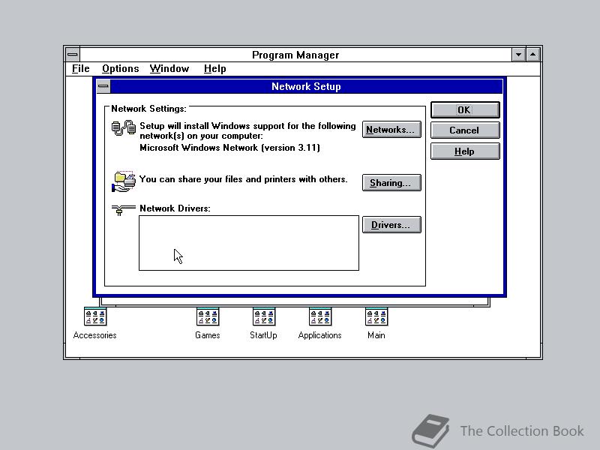
Task: Open the Window menu
Action: point(169,69)
